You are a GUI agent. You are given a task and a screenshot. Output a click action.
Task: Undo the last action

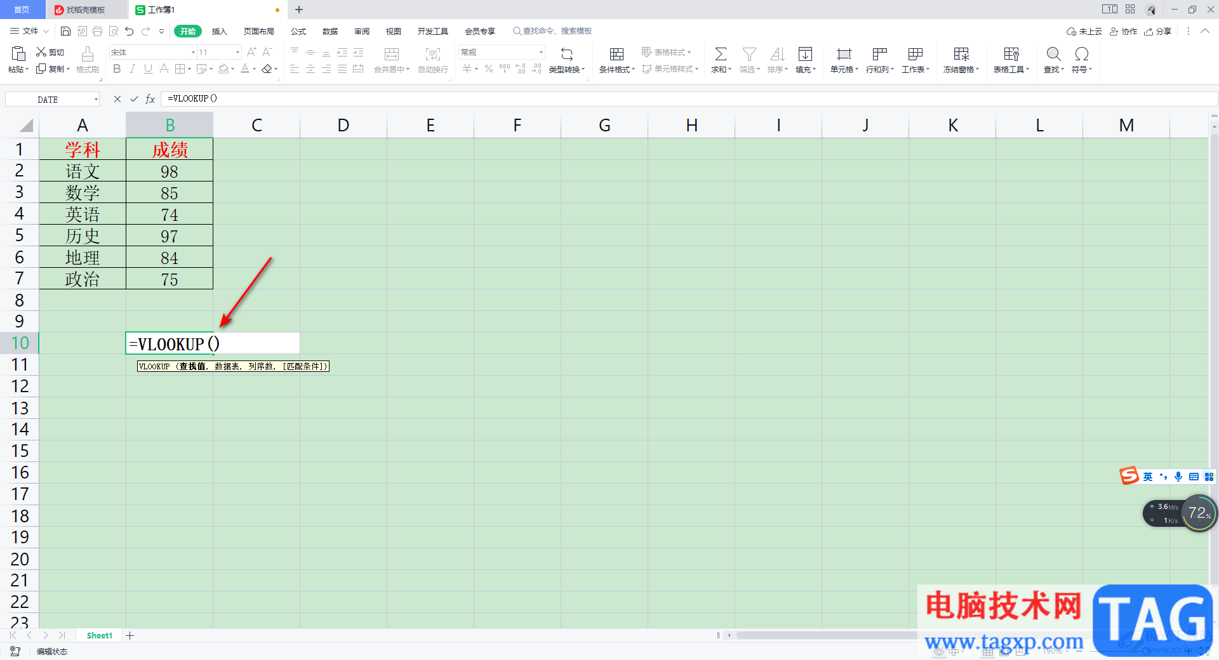pyautogui.click(x=130, y=31)
